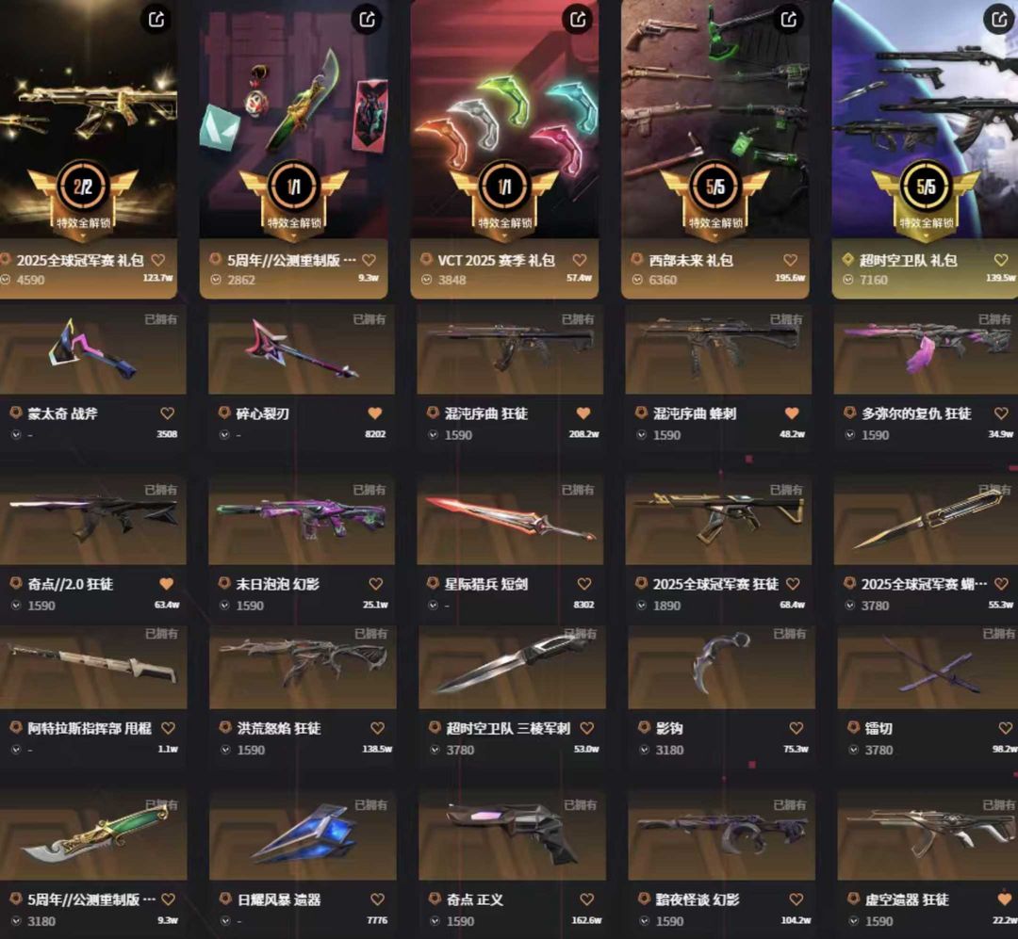Share the 2025全球冠军赛 礼包 bundle card

point(156,19)
